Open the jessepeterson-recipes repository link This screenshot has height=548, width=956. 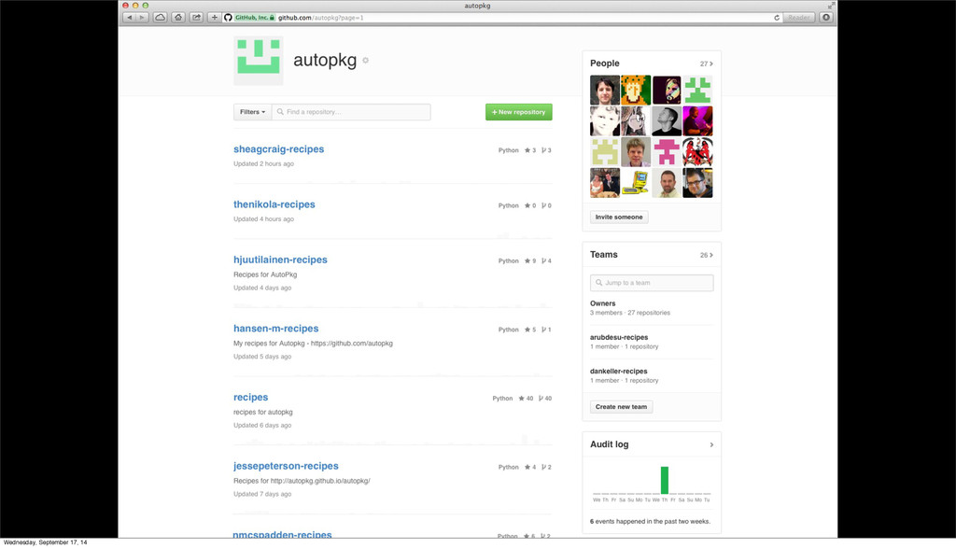click(x=286, y=467)
